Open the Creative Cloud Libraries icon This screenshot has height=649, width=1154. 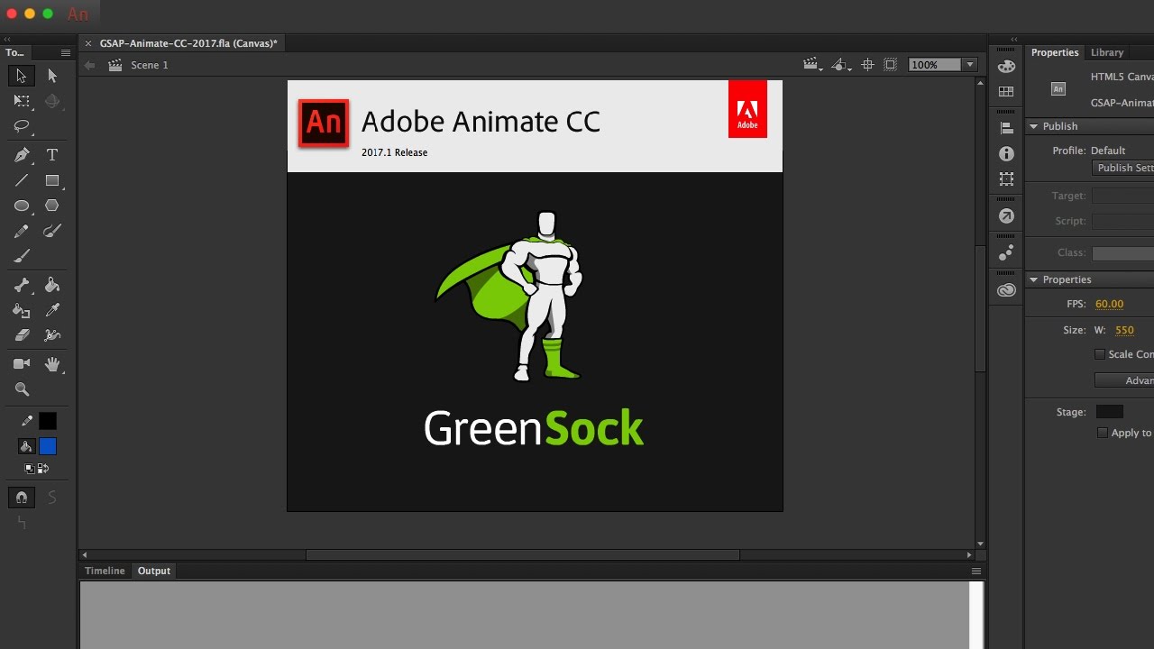1007,290
